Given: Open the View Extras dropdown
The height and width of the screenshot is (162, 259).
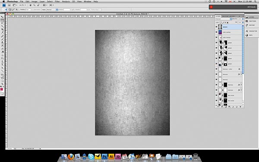Looking at the screenshot, I should click(x=15, y=5).
